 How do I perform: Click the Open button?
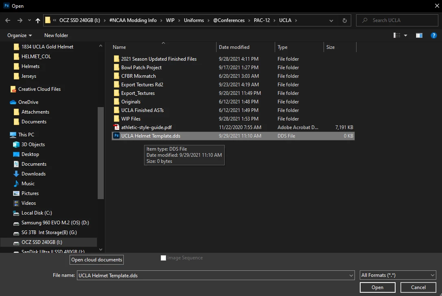[377, 287]
